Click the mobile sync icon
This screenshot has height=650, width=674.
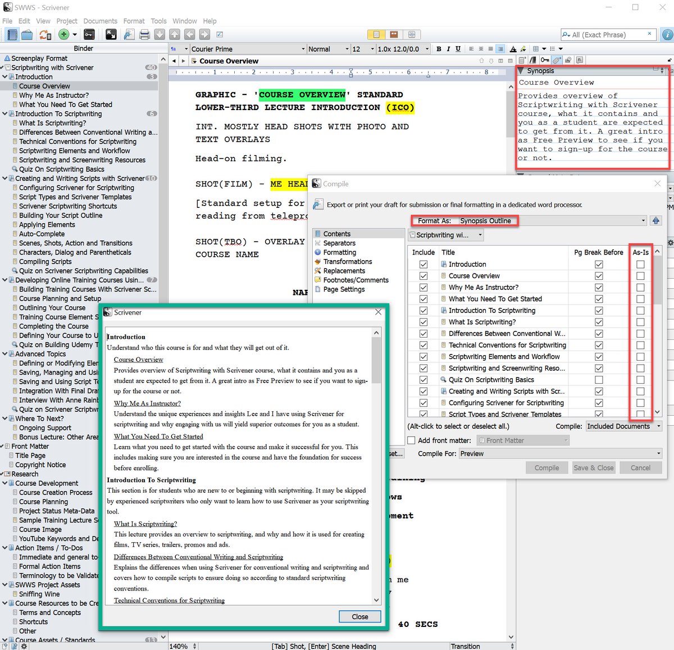(x=45, y=35)
